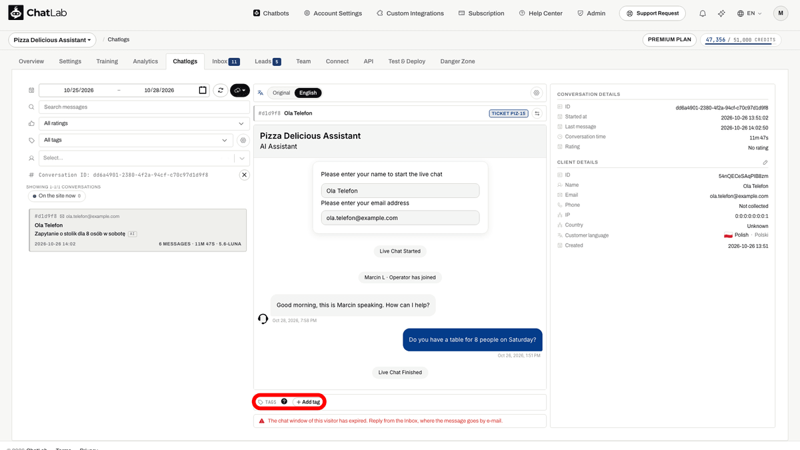Open the cloud download export menu
The height and width of the screenshot is (450, 800).
pos(239,90)
